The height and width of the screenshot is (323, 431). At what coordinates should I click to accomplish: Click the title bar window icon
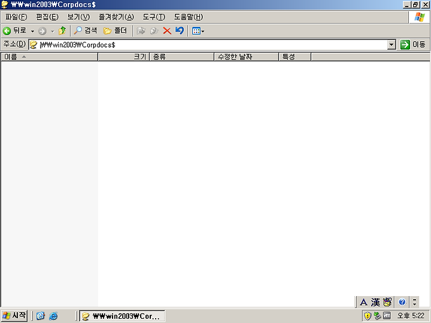5,5
